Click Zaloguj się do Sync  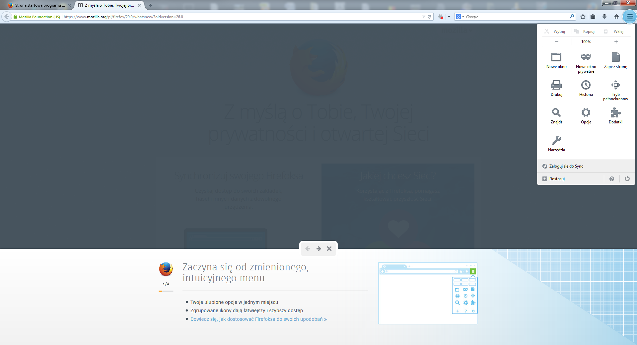(x=566, y=166)
